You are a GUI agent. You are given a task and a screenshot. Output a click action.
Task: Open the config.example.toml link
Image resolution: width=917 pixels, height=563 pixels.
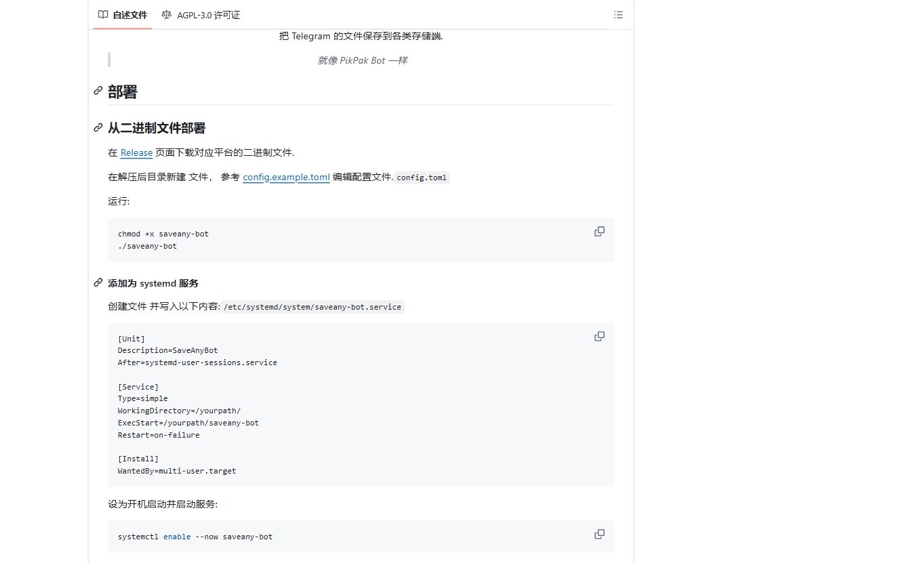click(x=286, y=178)
